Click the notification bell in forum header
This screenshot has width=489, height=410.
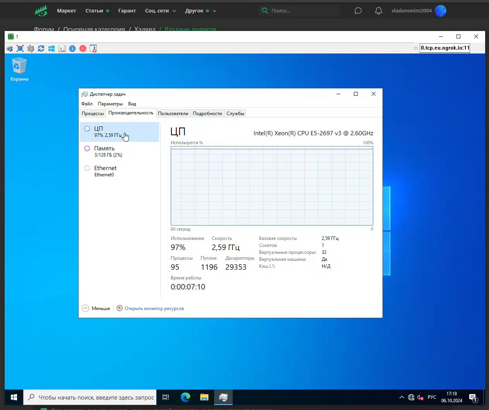tap(379, 11)
